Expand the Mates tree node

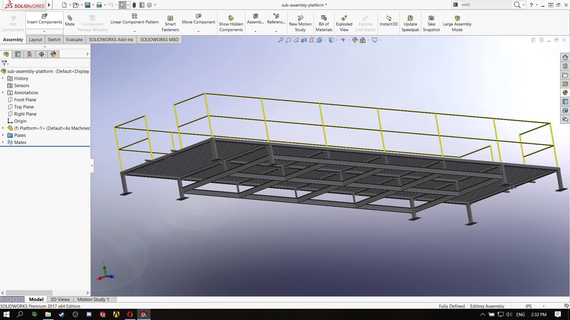tap(3, 142)
